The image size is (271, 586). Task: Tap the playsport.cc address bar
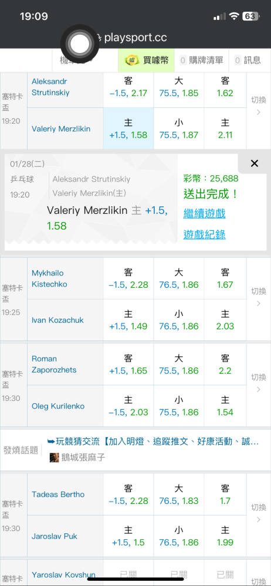click(x=135, y=38)
